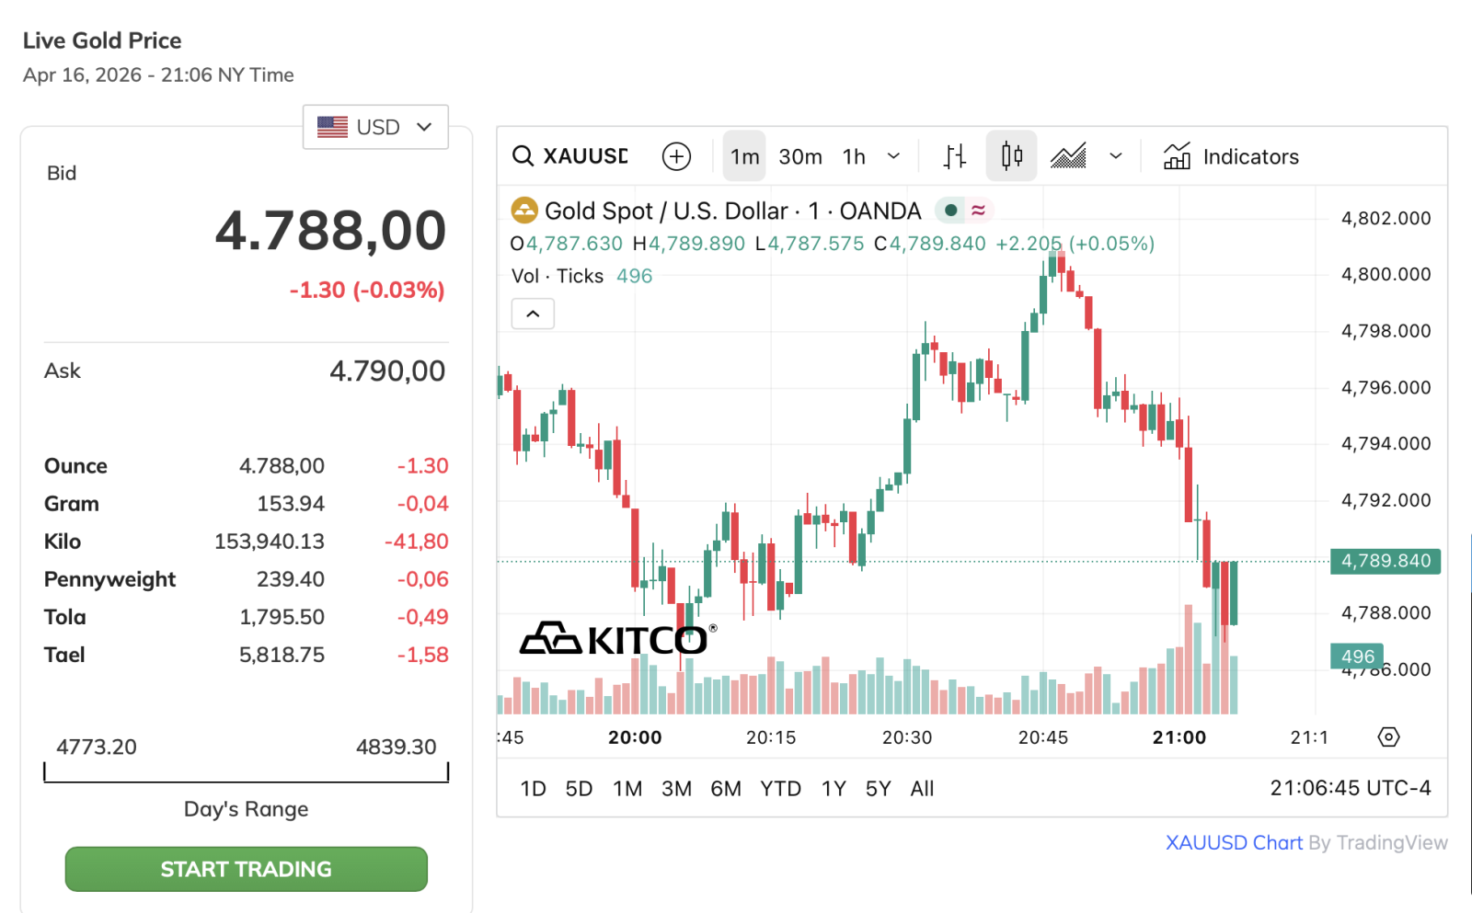This screenshot has height=913, width=1472.
Task: Click the gold coin symbol logo
Action: (523, 211)
